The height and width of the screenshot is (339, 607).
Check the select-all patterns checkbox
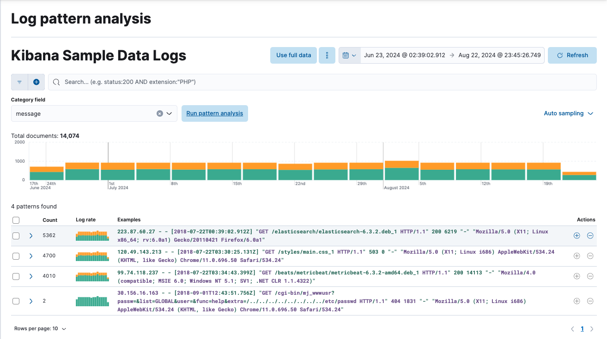pyautogui.click(x=16, y=220)
